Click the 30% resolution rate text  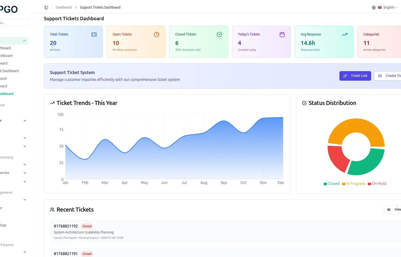[188, 50]
